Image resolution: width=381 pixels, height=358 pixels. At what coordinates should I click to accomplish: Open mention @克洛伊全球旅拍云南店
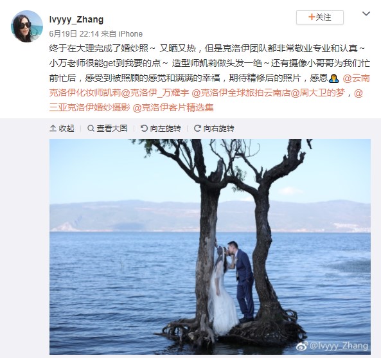241,93
